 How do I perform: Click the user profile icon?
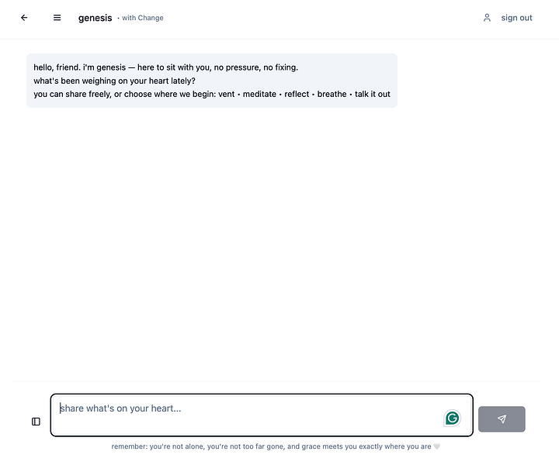[x=487, y=17]
